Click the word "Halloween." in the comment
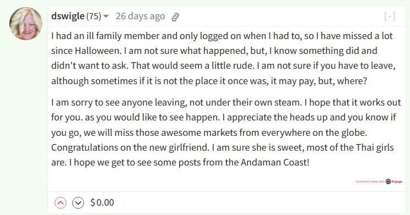This screenshot has width=410, height=215. pos(98,51)
